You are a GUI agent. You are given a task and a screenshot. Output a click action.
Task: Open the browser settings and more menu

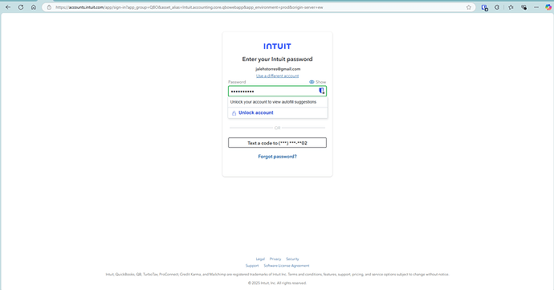tap(536, 7)
